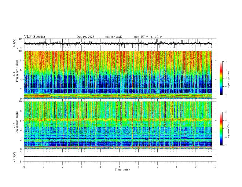Pick the ch.2 spectrogram color scale bar
Image resolution: width=242 pixels, height=187 pixels.
click(221, 129)
